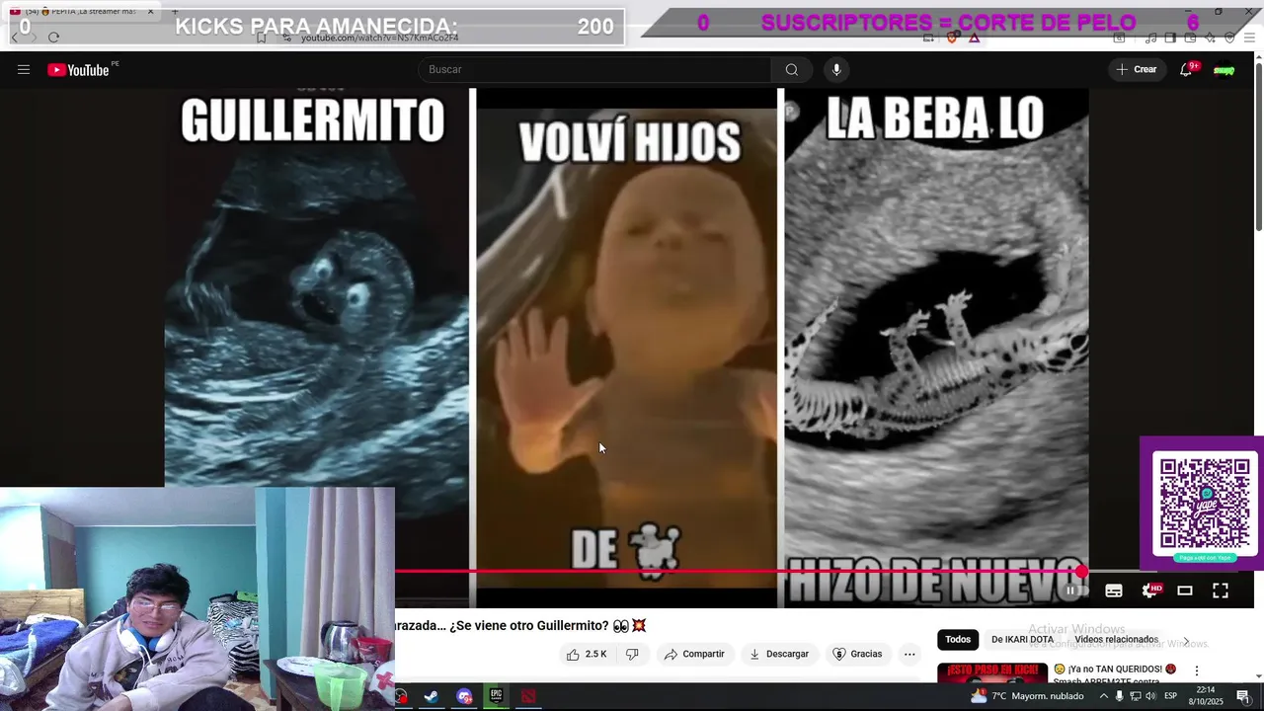Image resolution: width=1264 pixels, height=711 pixels.
Task: Open Dota 2 from the taskbar
Action: click(x=528, y=696)
